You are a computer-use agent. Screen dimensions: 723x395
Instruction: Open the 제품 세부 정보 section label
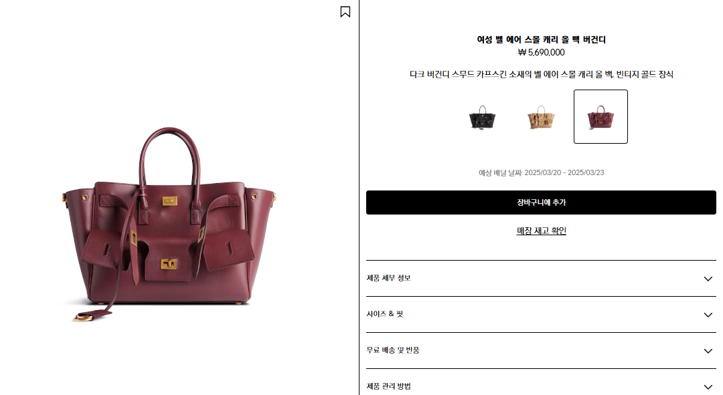click(388, 278)
